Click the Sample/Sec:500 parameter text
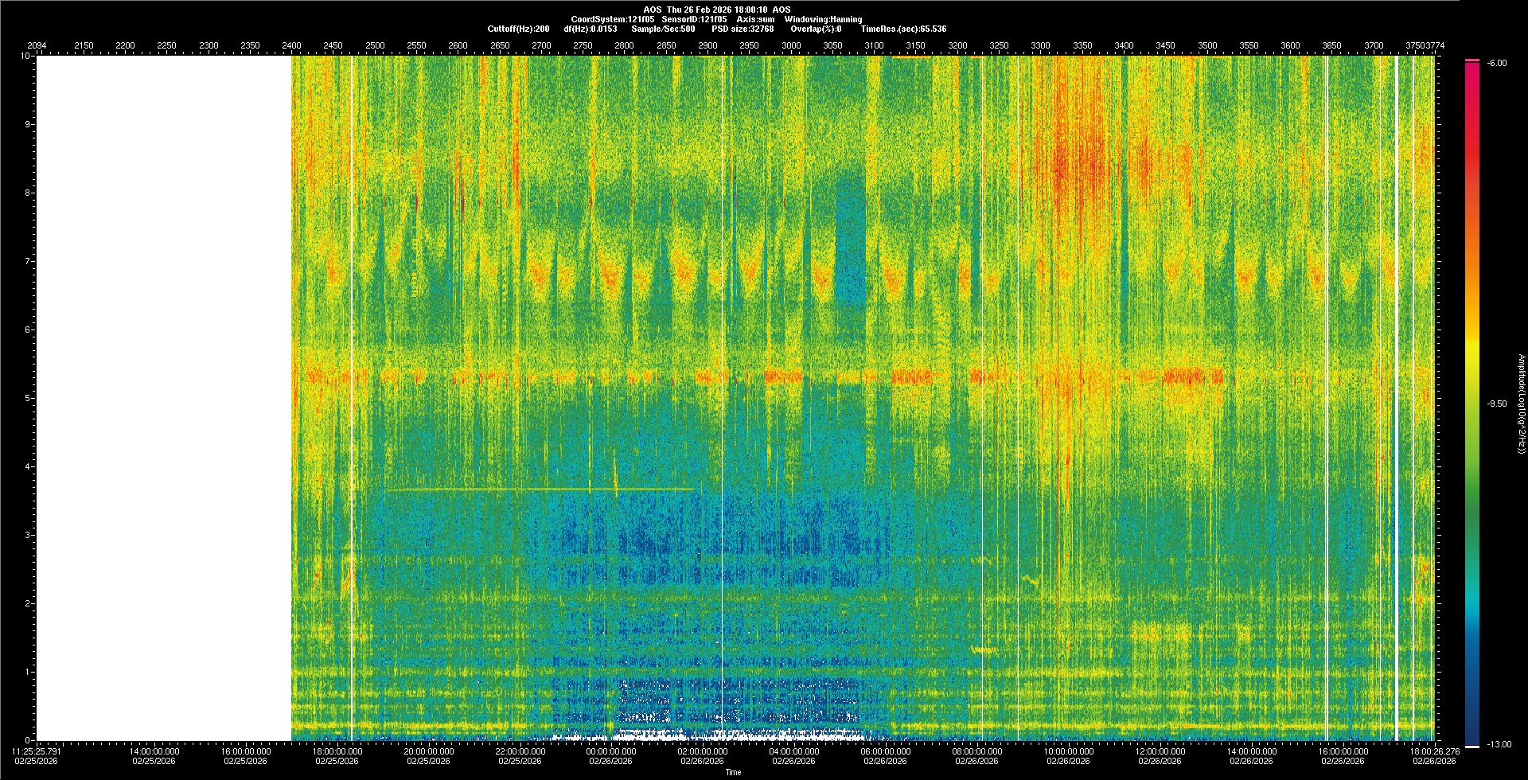Screen dimensions: 1528x780 [663, 29]
